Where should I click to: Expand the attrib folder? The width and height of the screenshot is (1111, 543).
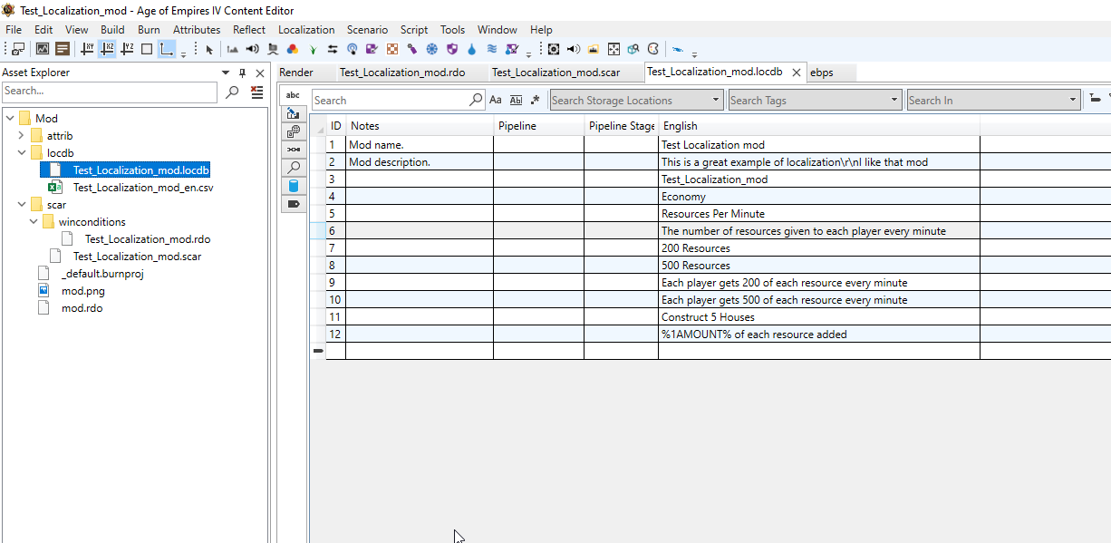21,135
